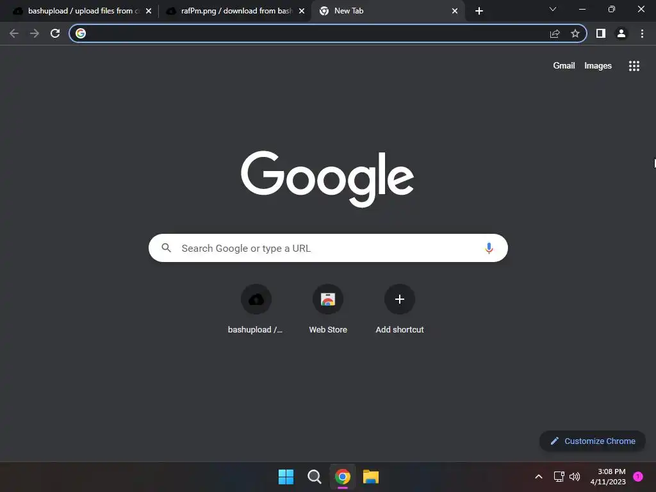This screenshot has height=492, width=656.
Task: Click the Chrome taskbar icon
Action: 342,477
